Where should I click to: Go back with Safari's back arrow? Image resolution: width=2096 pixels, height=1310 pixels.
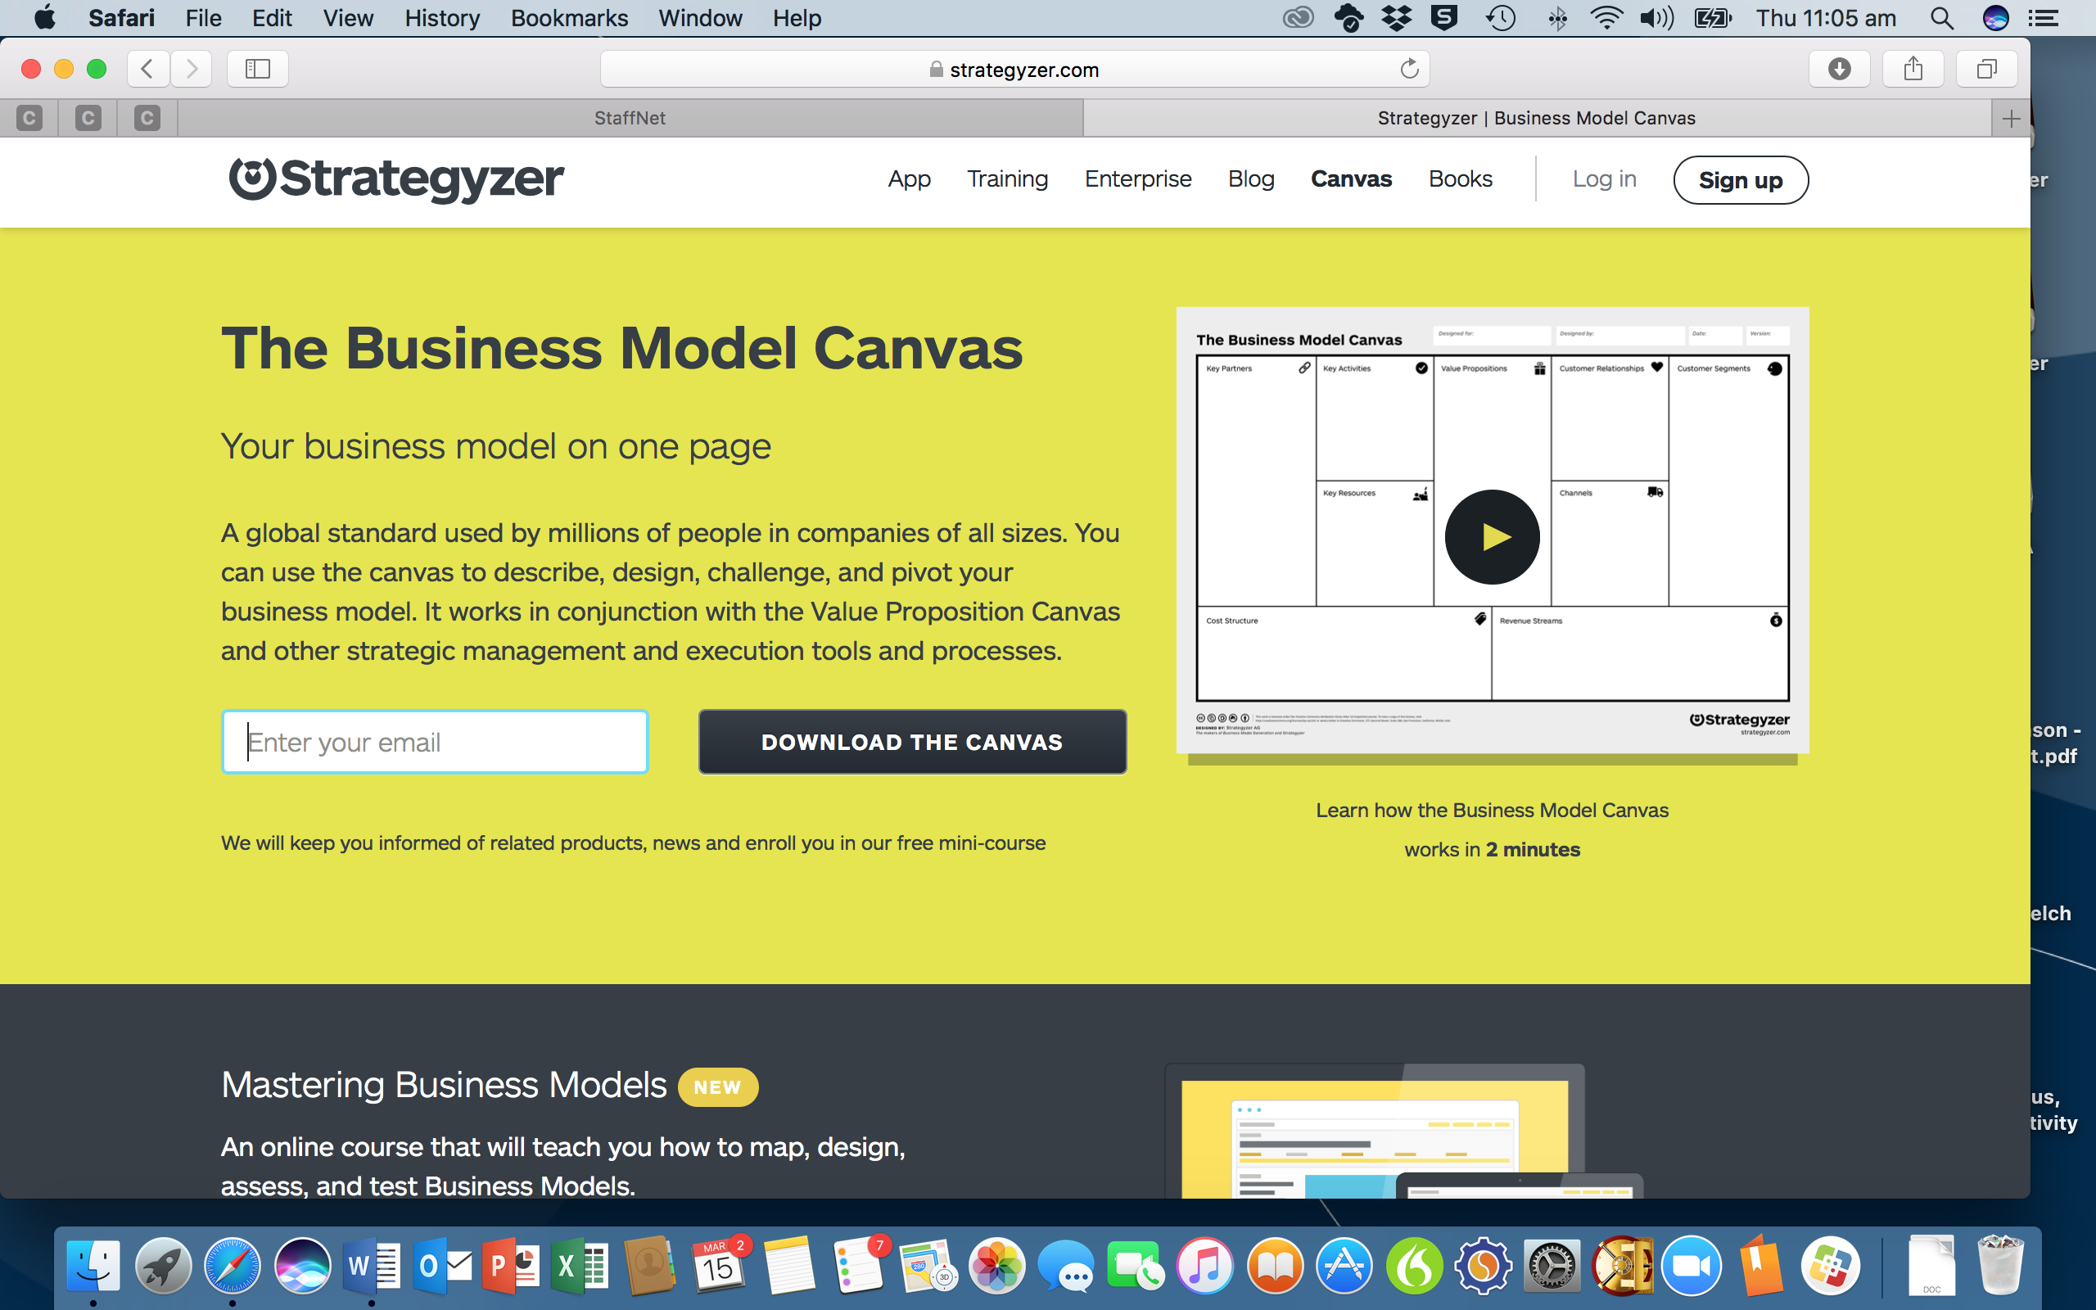(148, 69)
